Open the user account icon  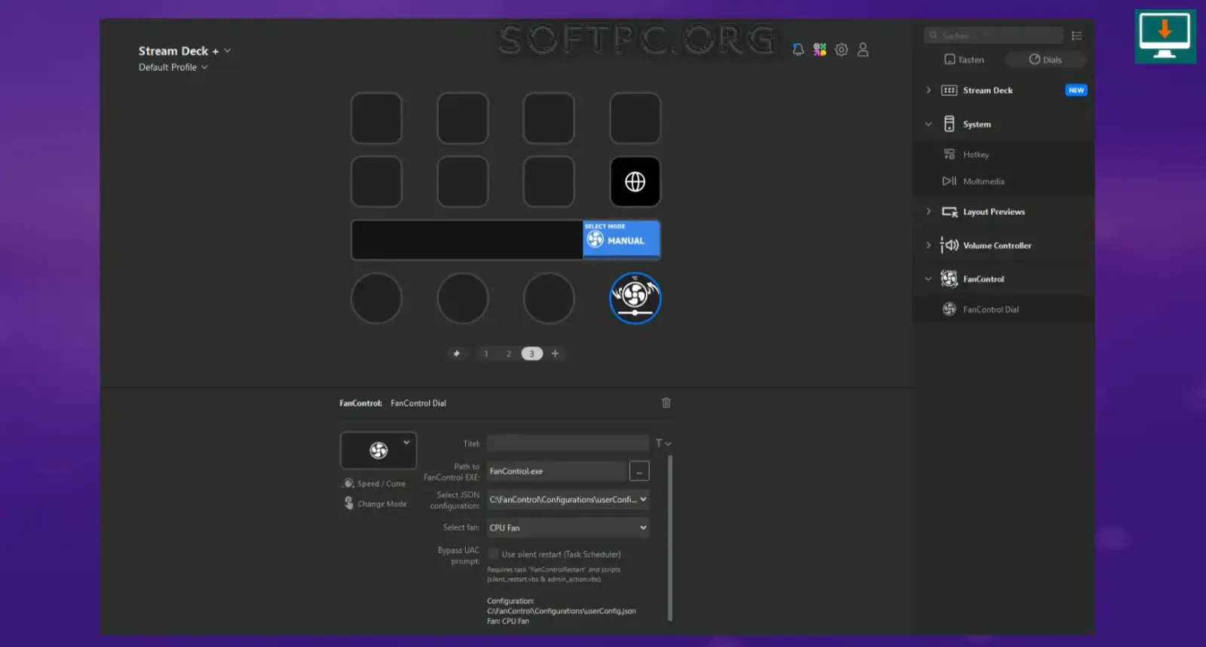[863, 50]
